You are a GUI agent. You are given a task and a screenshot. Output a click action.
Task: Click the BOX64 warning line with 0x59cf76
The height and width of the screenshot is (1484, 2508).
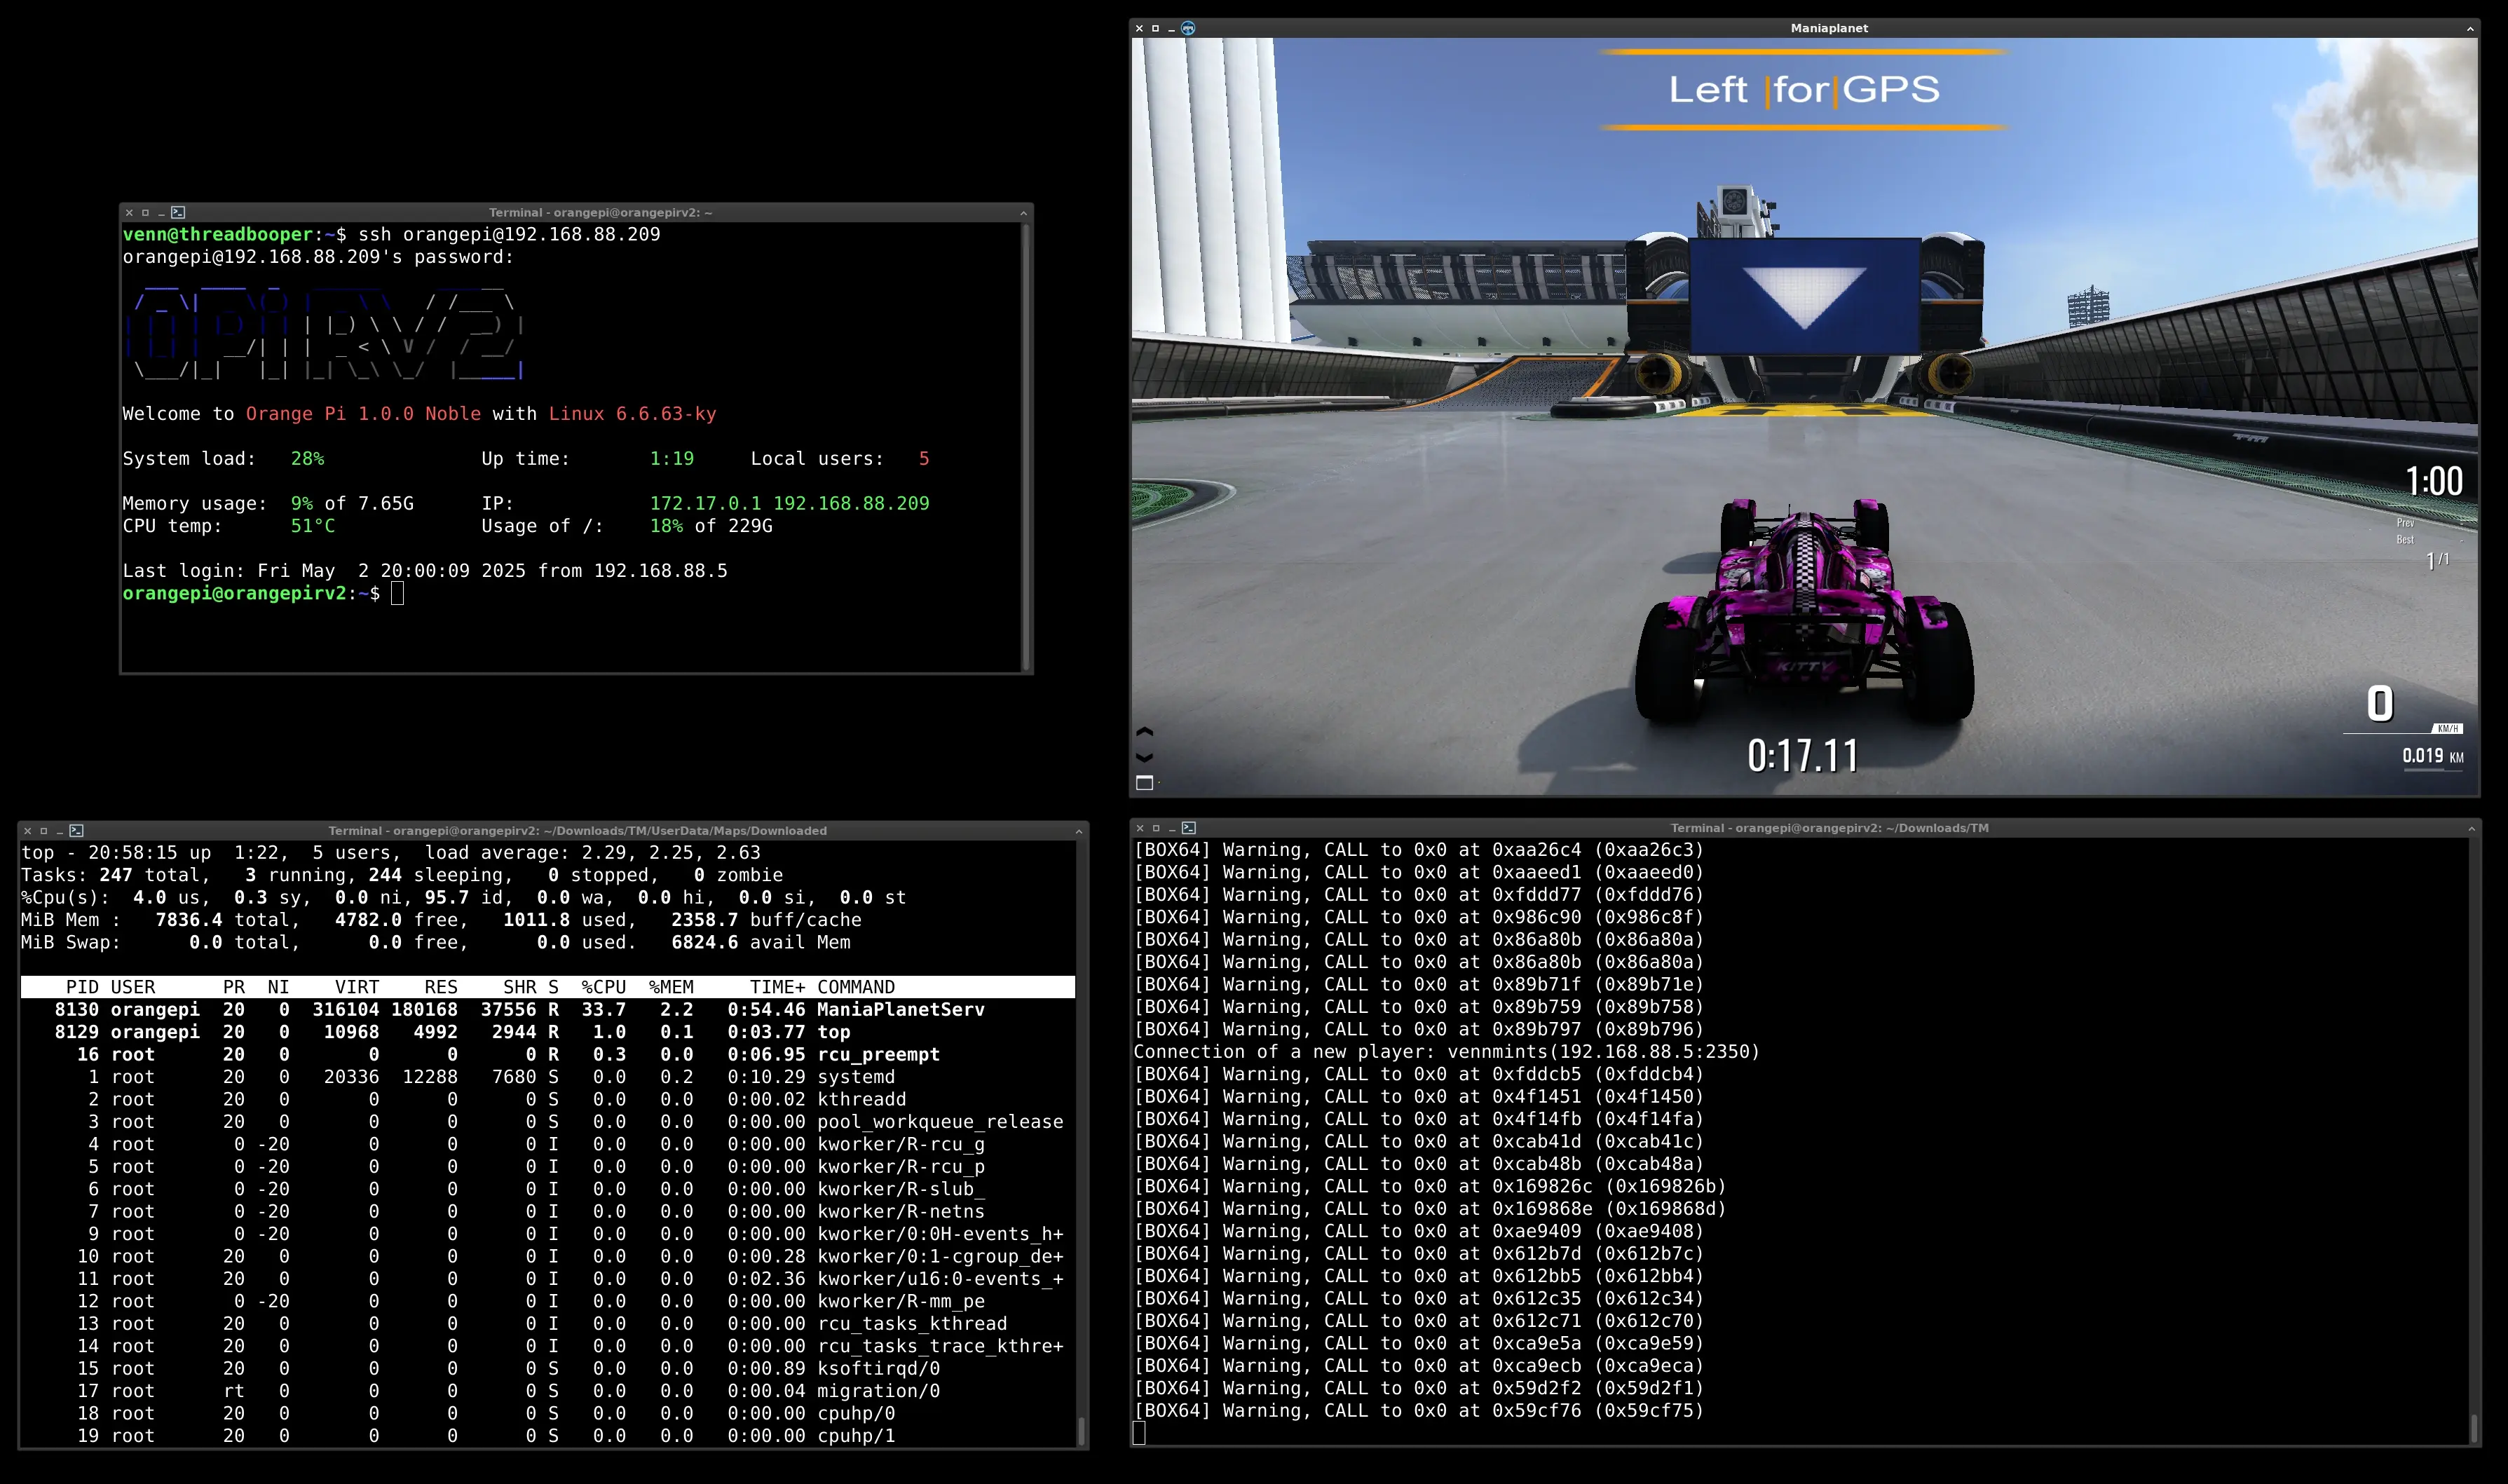pos(1418,1411)
